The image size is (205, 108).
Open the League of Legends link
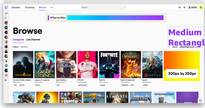pos(42,80)
